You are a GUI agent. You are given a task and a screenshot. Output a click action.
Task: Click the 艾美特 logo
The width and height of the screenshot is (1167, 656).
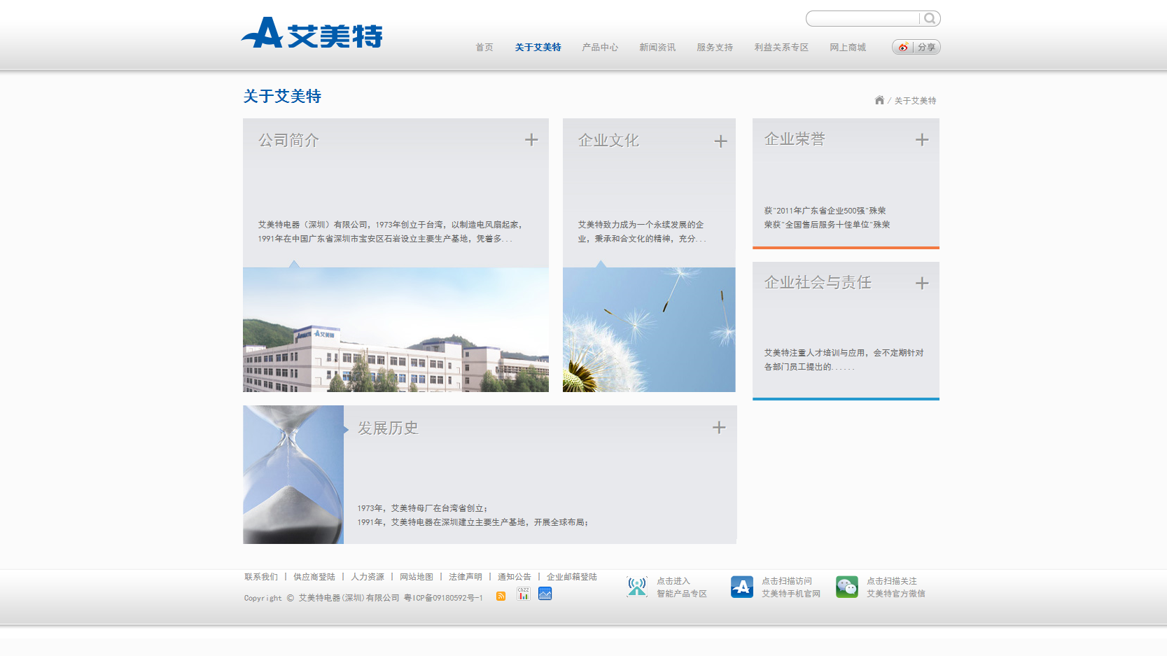point(312,33)
